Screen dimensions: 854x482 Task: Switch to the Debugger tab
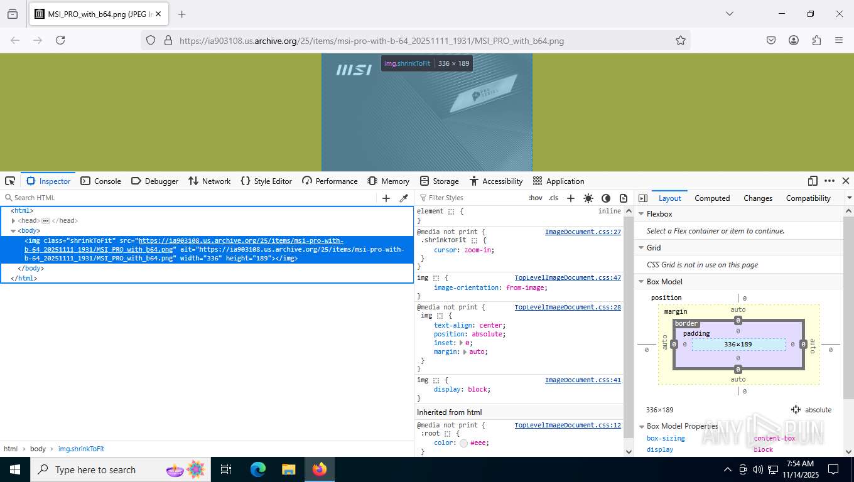pyautogui.click(x=154, y=181)
